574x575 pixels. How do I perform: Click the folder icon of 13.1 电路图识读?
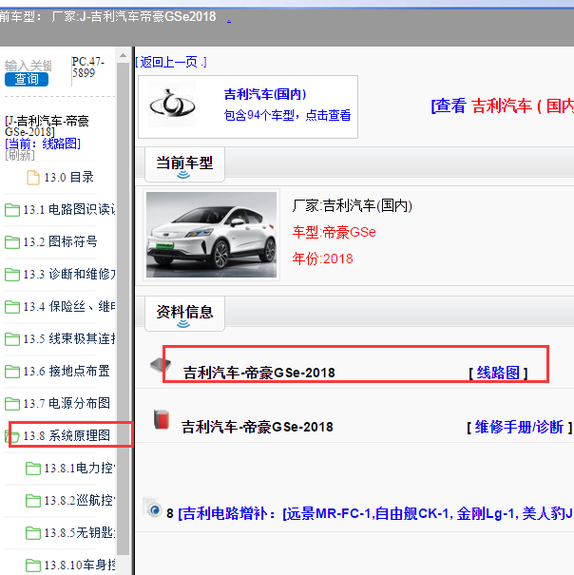tap(12, 210)
